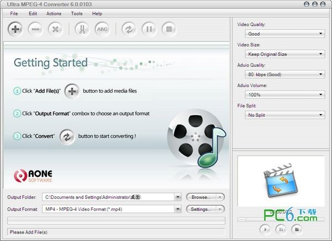
Task: Click the 'Output Folder:' label
Action: pos(22,197)
